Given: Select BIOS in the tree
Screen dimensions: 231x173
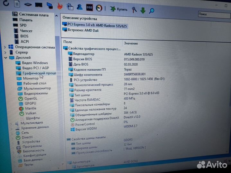Looking at the screenshot, I should (21, 36).
